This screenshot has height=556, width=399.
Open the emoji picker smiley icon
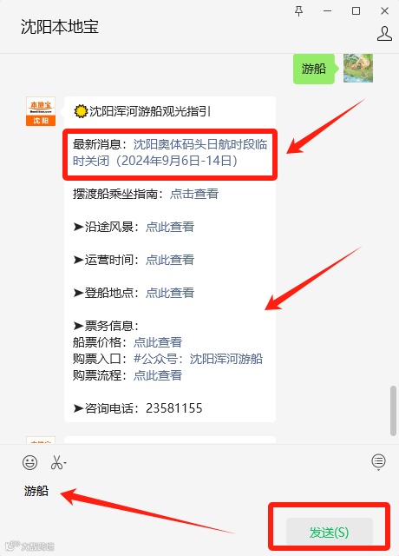[x=29, y=462]
